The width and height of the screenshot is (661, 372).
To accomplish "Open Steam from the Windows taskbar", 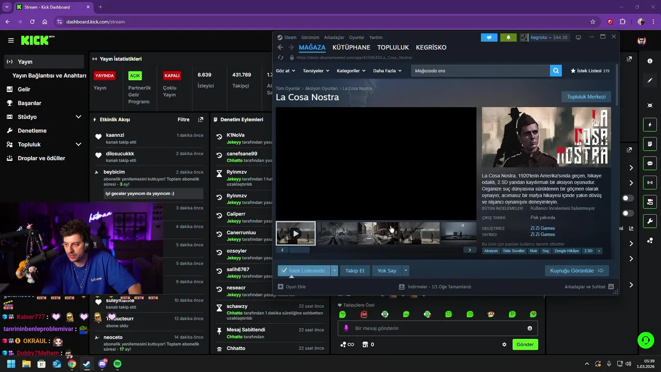I will pos(87,364).
